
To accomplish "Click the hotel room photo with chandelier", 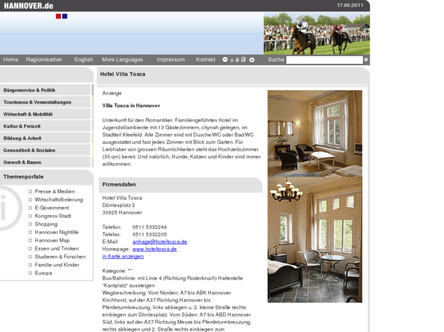I will click(315, 240).
